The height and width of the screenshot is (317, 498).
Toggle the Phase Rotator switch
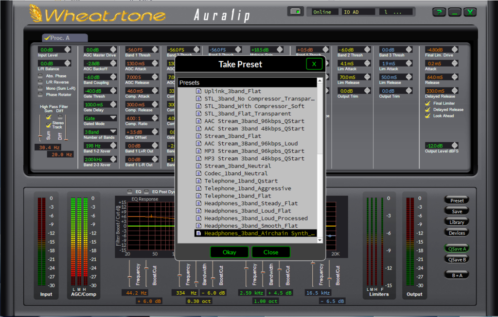(40, 95)
